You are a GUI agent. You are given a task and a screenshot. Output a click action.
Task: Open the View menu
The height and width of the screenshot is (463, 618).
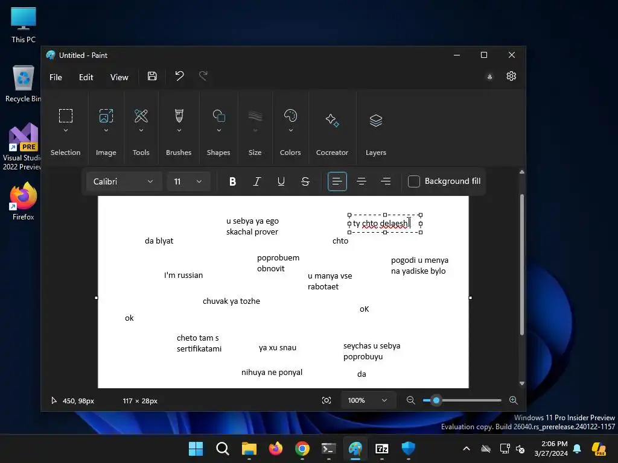tap(119, 77)
